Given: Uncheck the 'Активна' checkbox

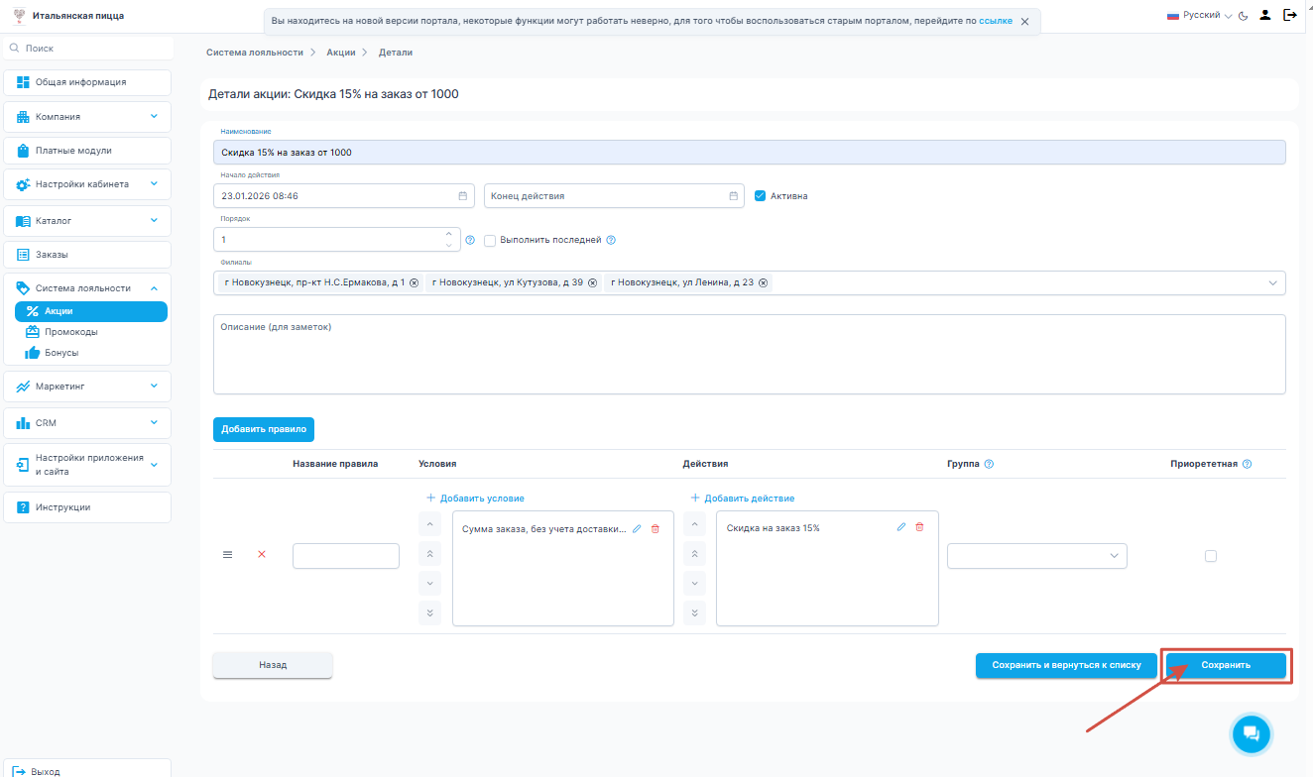Looking at the screenshot, I should (x=761, y=196).
